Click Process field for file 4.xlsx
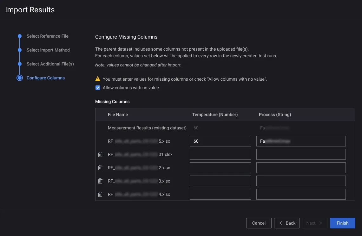The image size is (362, 236). [x=301, y=194]
